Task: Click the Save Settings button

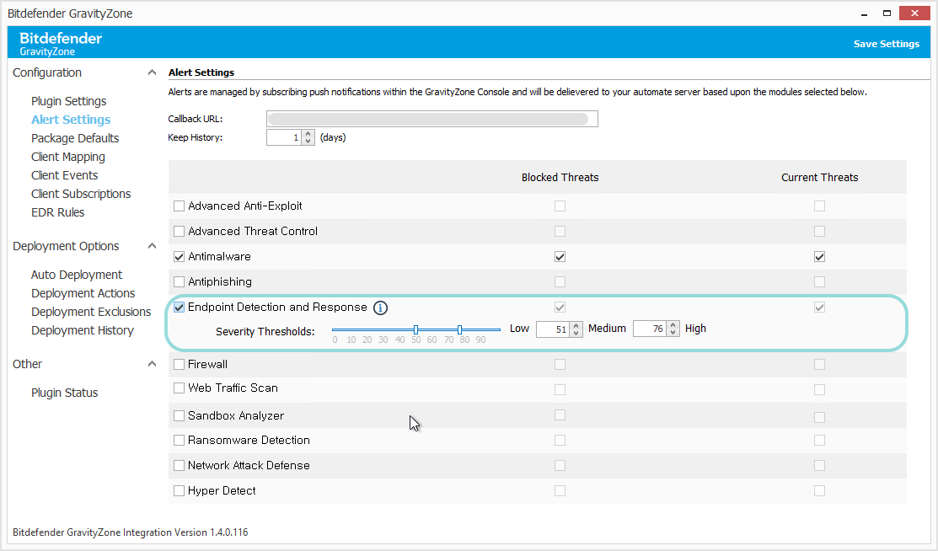Action: [887, 42]
